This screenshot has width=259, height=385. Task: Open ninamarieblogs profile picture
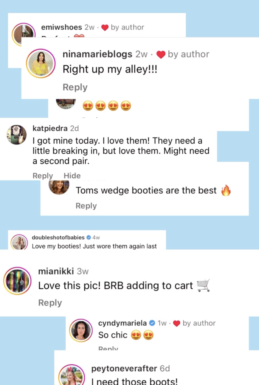coord(40,63)
